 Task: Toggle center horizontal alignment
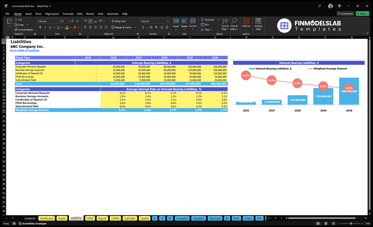tap(90, 27)
